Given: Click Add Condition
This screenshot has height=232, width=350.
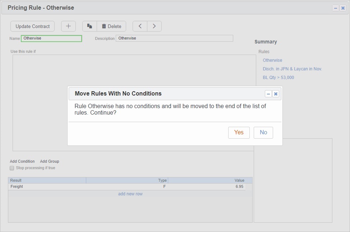Looking at the screenshot, I should [x=22, y=161].
